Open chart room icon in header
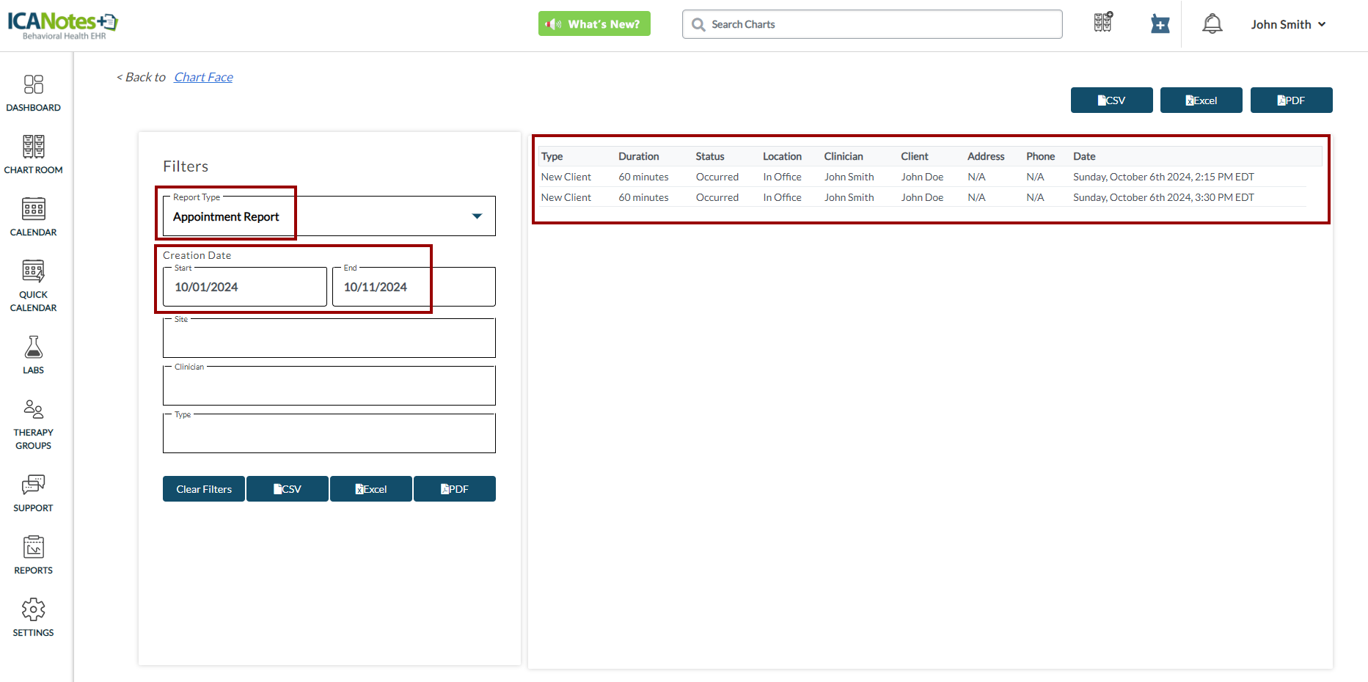 (x=1102, y=23)
